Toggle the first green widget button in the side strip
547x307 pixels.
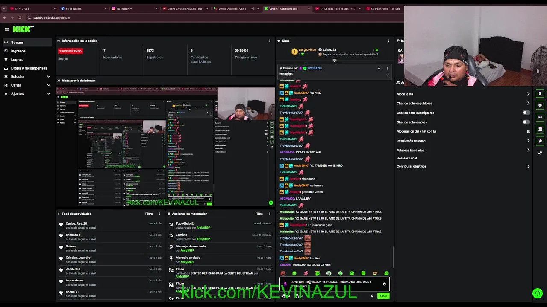(x=540, y=93)
